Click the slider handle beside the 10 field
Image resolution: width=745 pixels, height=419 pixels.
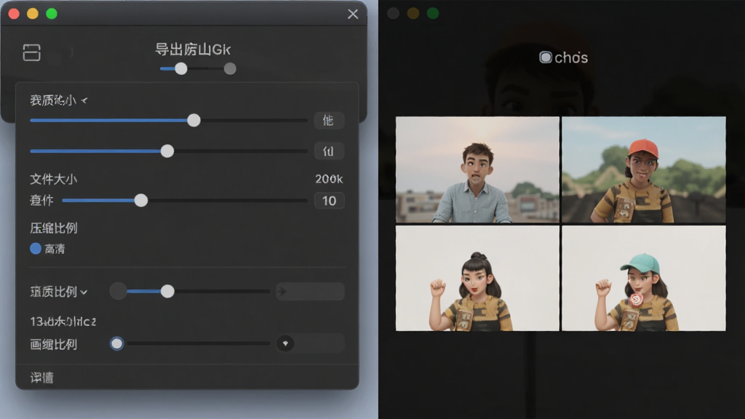(141, 201)
